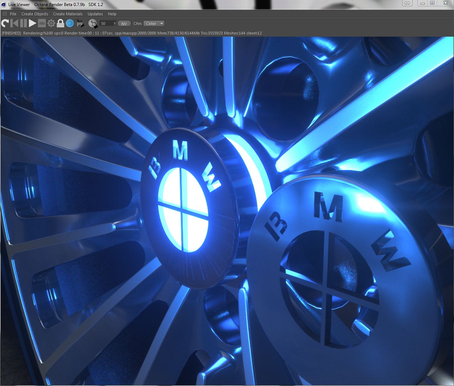
Task: Maximize the Live Viewer window
Action: (x=432, y=3)
